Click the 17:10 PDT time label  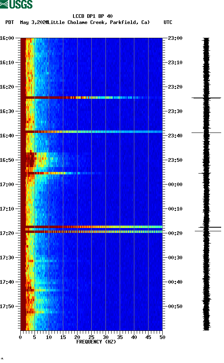pos(7,209)
